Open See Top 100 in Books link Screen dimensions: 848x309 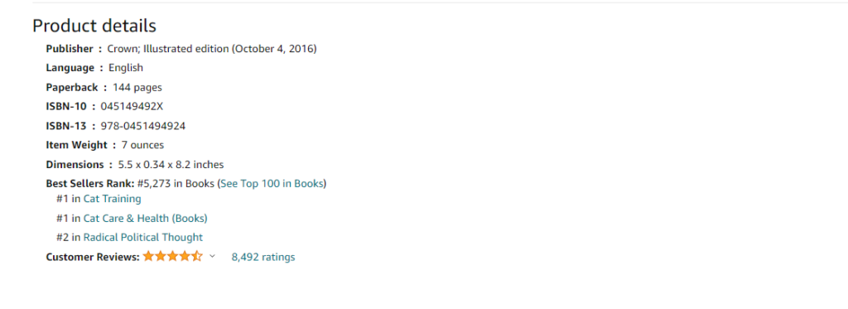[x=272, y=183]
